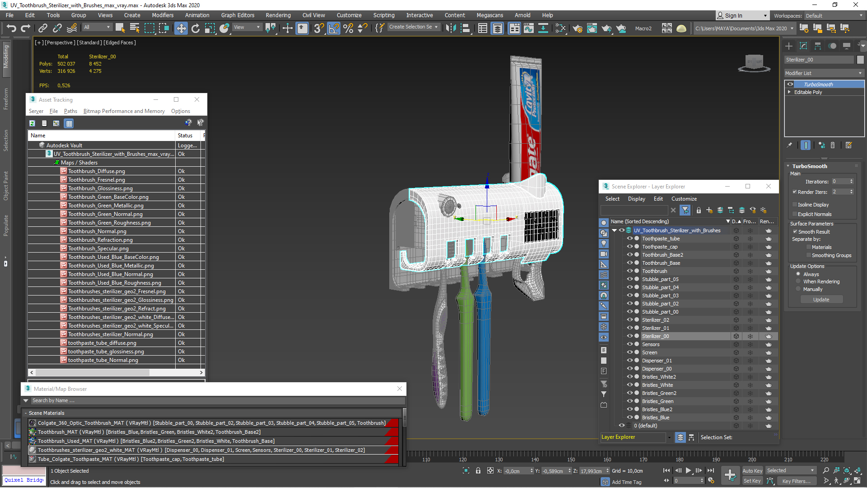Click the Quixel Bridge button
Viewport: 867px width, 488px height.
(24, 480)
